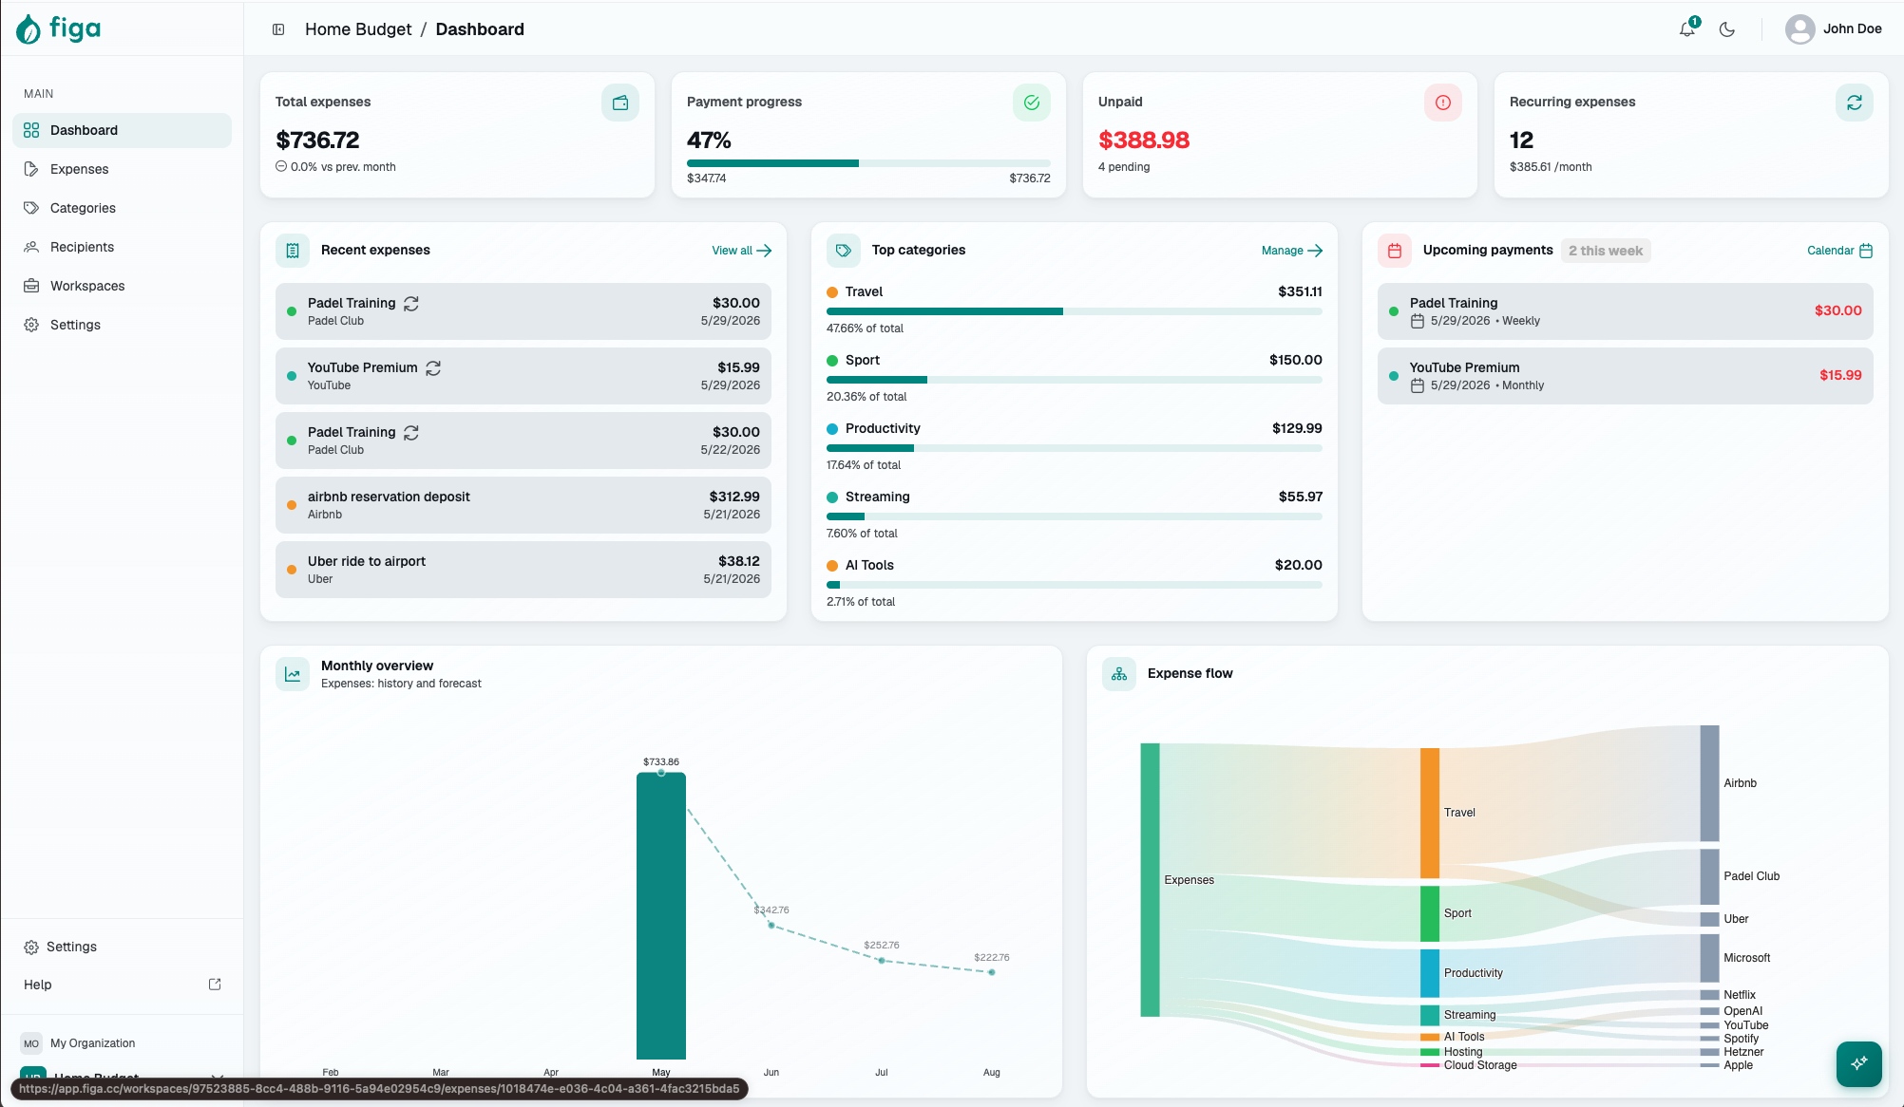The height and width of the screenshot is (1107, 1904).
Task: Click the Productivity category row
Action: 1075,446
